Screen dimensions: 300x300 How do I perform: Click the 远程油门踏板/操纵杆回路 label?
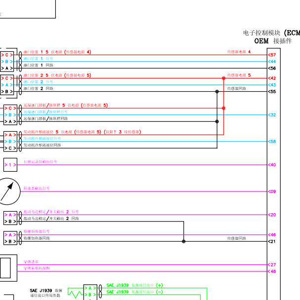point(45,118)
